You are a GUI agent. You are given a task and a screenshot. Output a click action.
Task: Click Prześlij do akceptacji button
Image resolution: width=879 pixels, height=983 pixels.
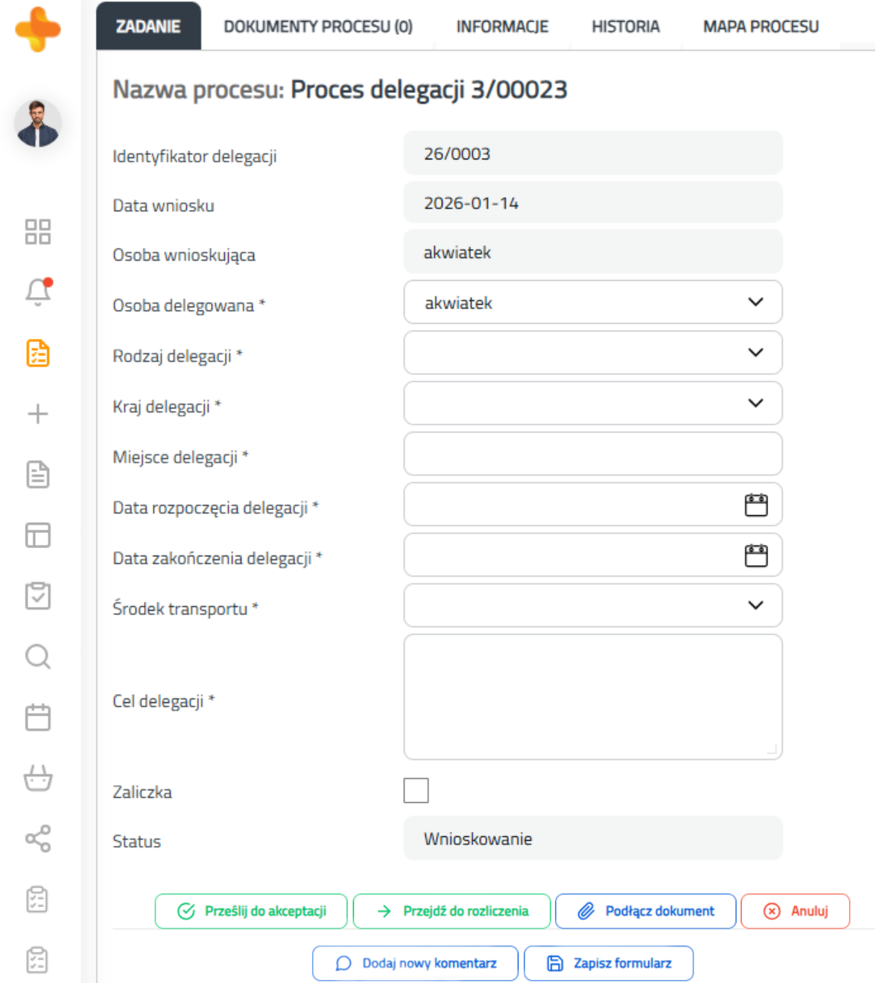point(251,911)
